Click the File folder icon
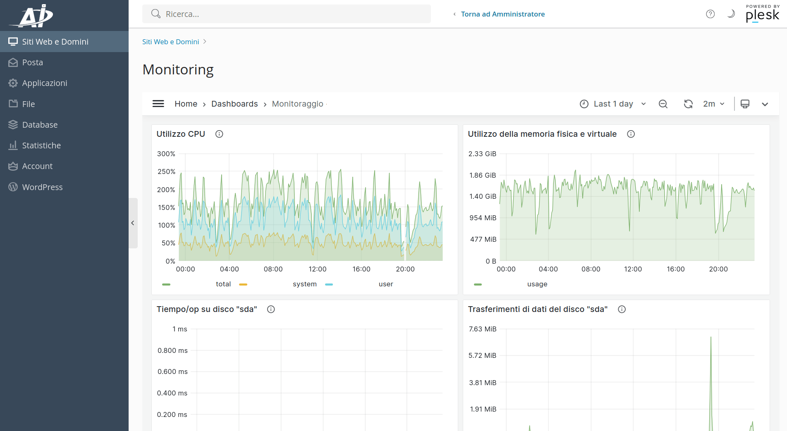This screenshot has width=787, height=431. (13, 104)
